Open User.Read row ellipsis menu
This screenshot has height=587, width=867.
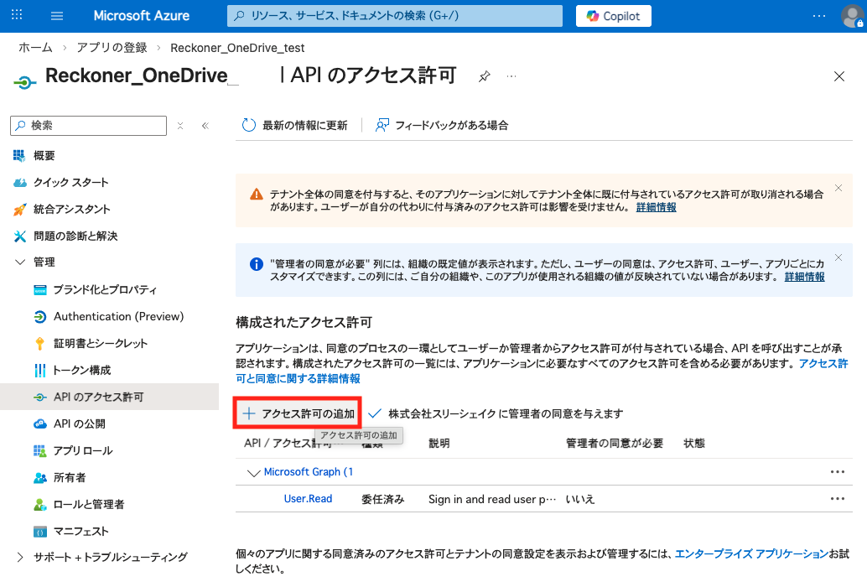[837, 499]
